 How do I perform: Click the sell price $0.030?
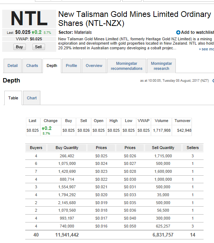tap(130, 180)
